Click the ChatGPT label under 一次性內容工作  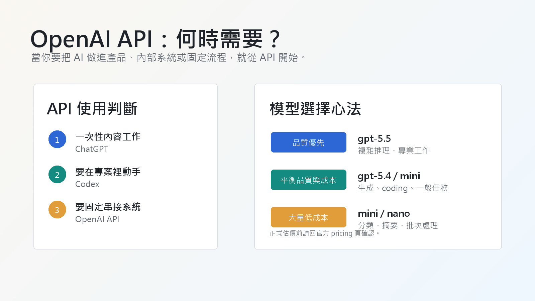coord(92,149)
